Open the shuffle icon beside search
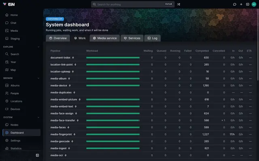This screenshot has width=259, height=161. click(x=178, y=4)
